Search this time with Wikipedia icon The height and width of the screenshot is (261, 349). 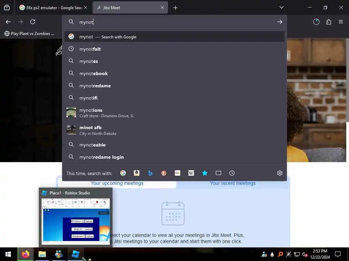pyautogui.click(x=191, y=173)
